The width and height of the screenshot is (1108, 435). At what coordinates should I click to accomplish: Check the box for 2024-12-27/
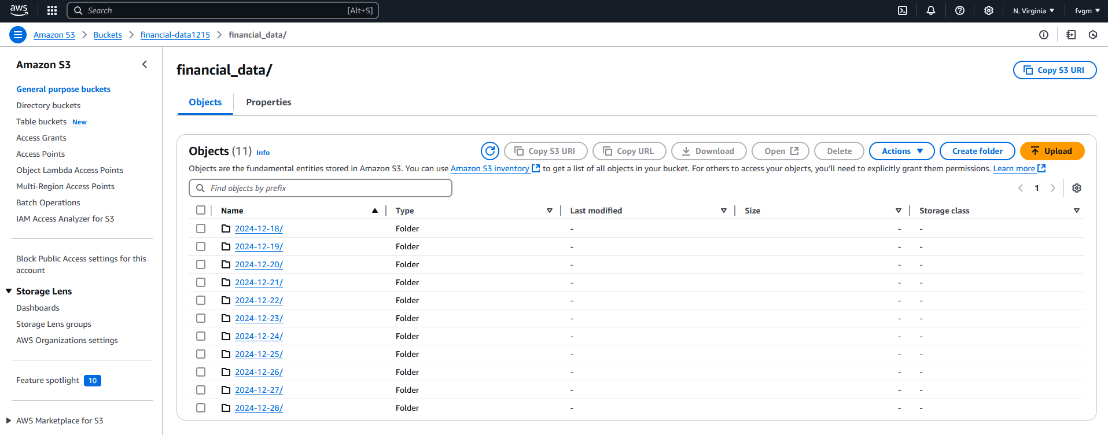click(x=201, y=390)
